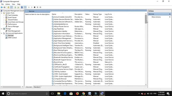This screenshot has width=172, height=96.
Task: Select Services node in the tree
Action: click(11, 35)
